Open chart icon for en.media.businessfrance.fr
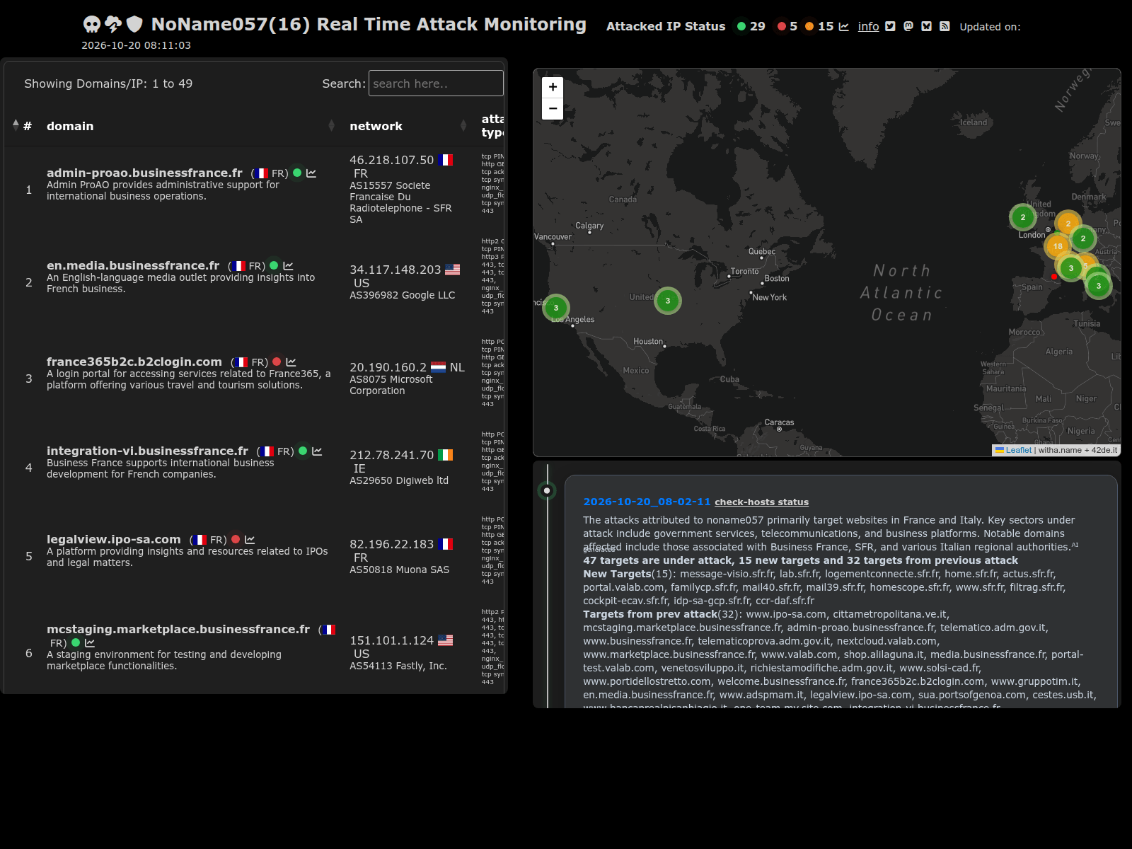1132x849 pixels. tap(288, 266)
